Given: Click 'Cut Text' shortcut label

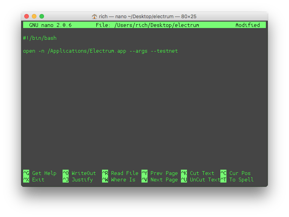Looking at the screenshot, I should point(202,173).
